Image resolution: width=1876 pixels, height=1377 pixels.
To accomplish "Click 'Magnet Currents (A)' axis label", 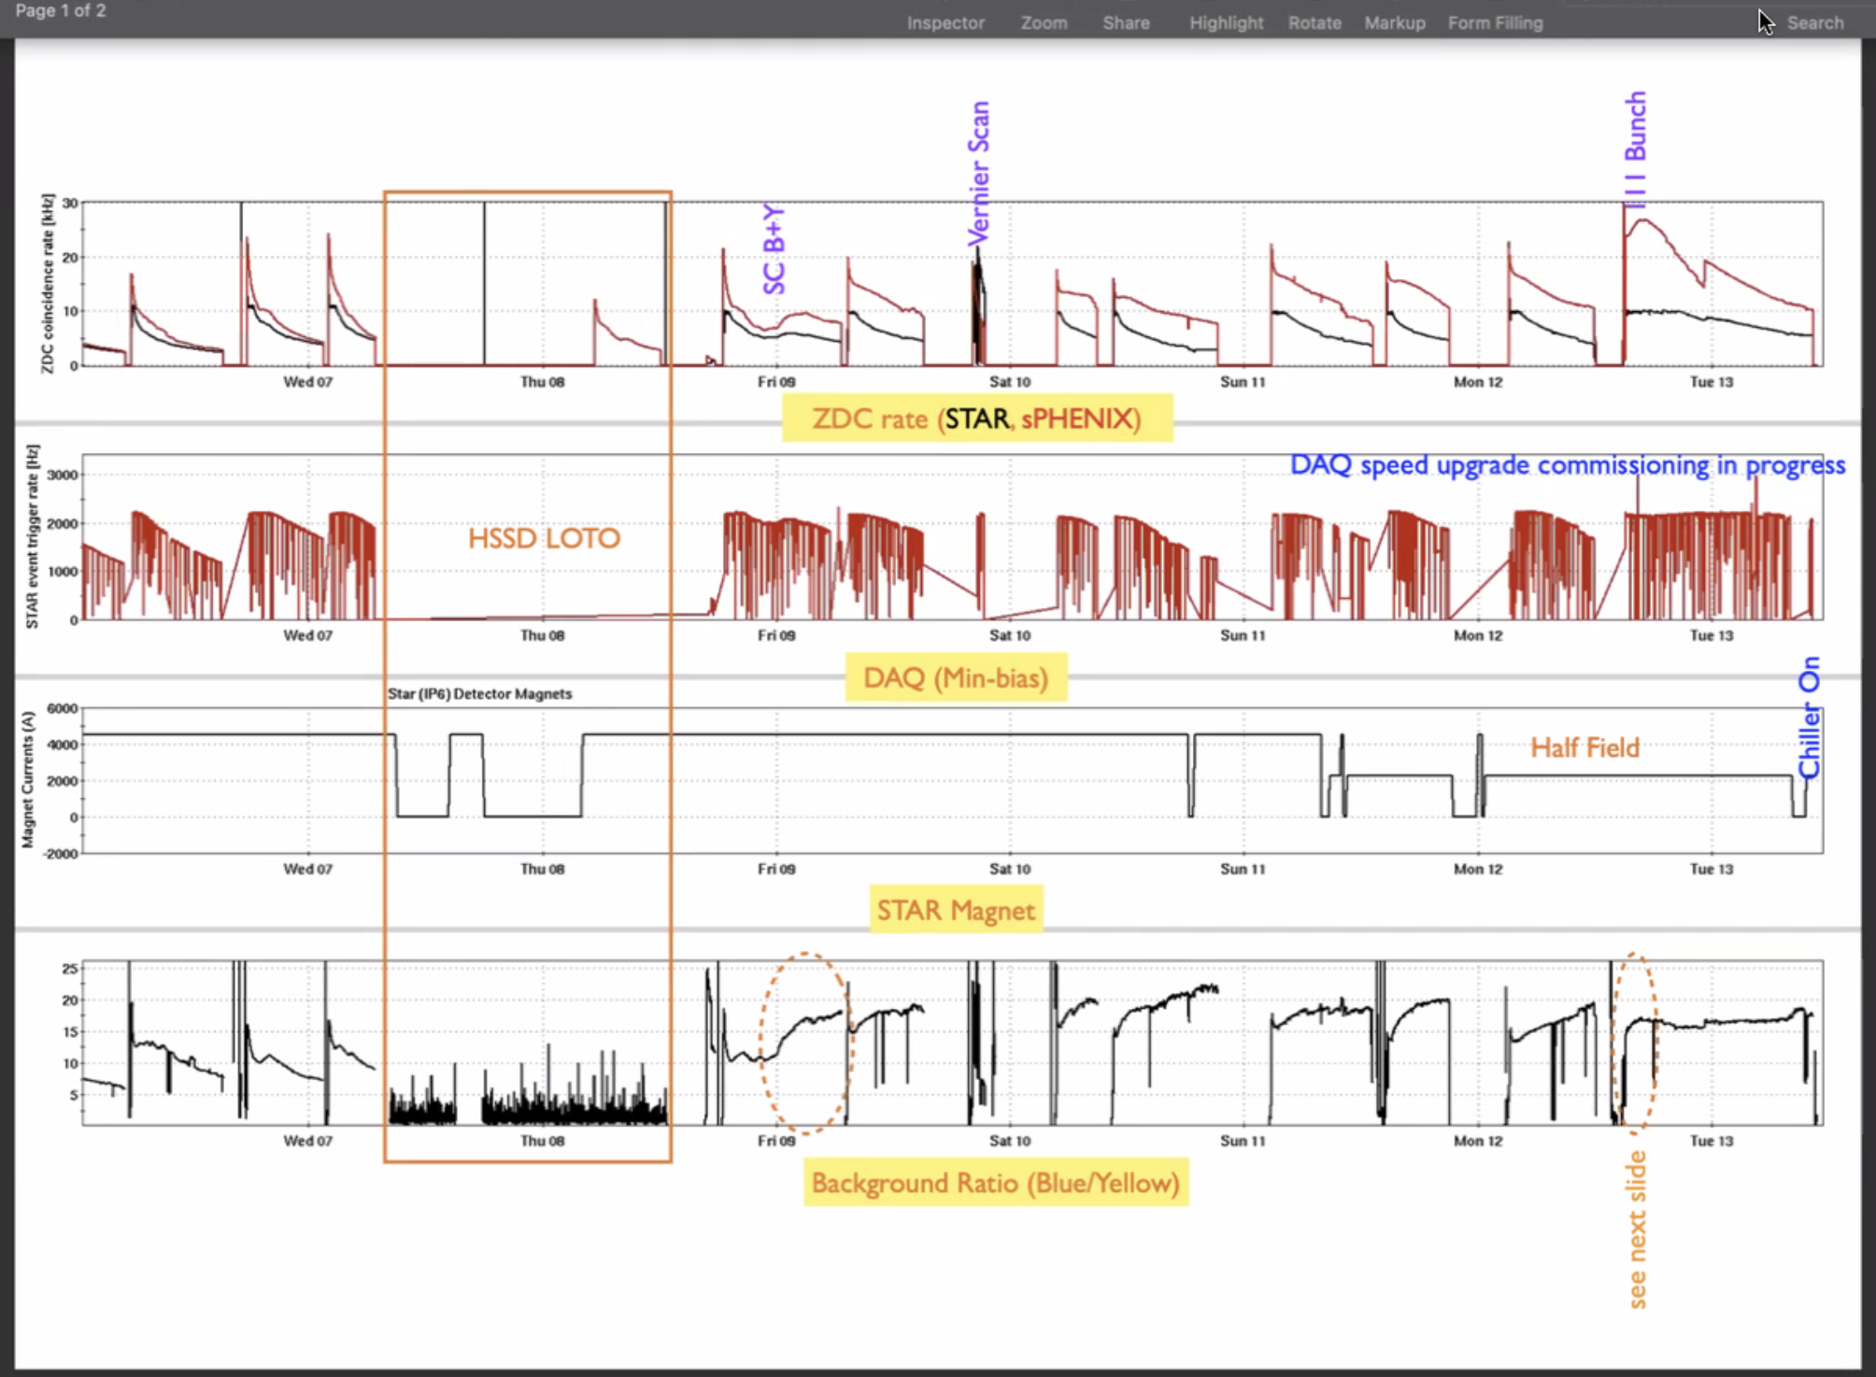I will click(x=27, y=780).
